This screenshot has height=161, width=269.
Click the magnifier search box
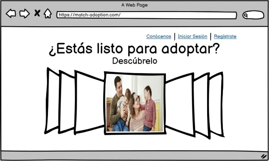(253, 15)
